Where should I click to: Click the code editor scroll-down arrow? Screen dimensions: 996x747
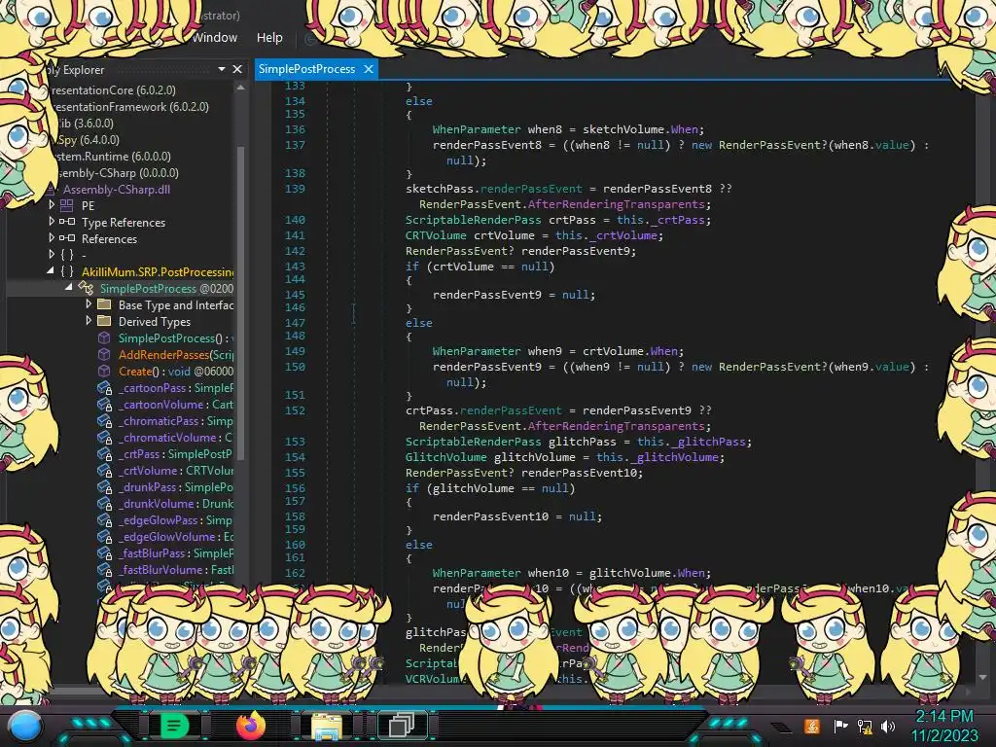click(x=982, y=677)
